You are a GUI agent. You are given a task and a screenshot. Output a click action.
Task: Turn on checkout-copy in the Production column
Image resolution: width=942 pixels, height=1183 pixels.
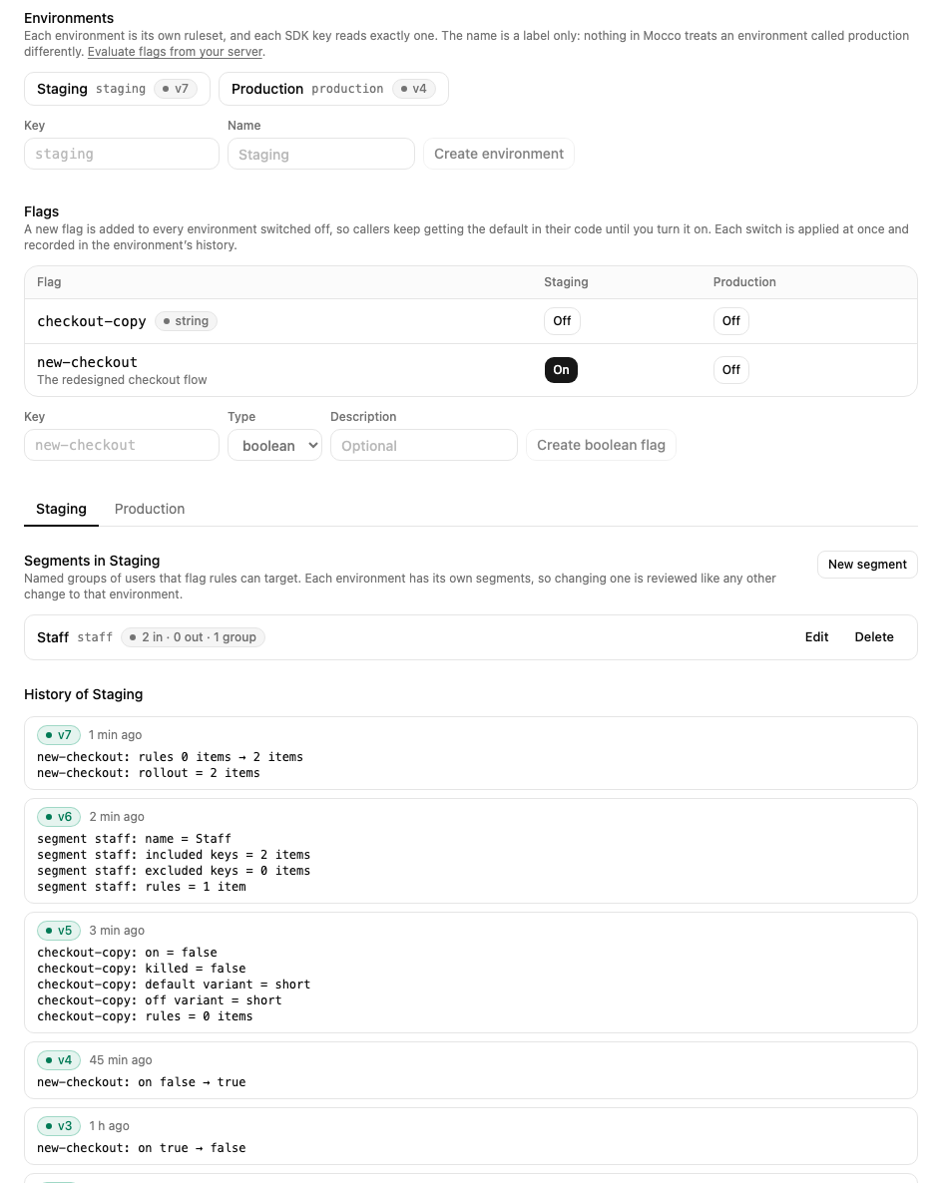coord(730,320)
